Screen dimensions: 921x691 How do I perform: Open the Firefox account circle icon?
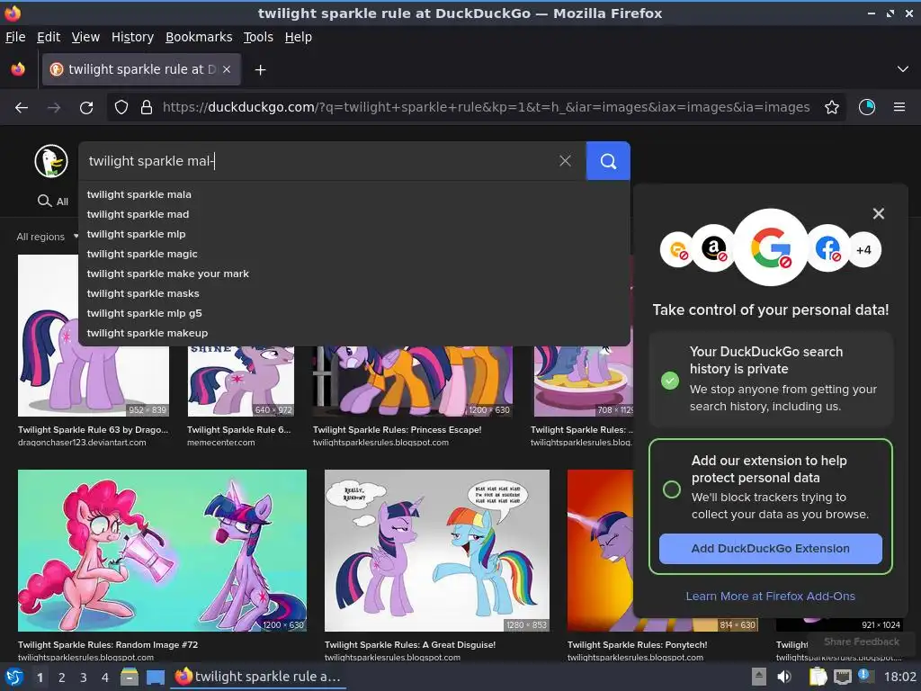point(866,107)
